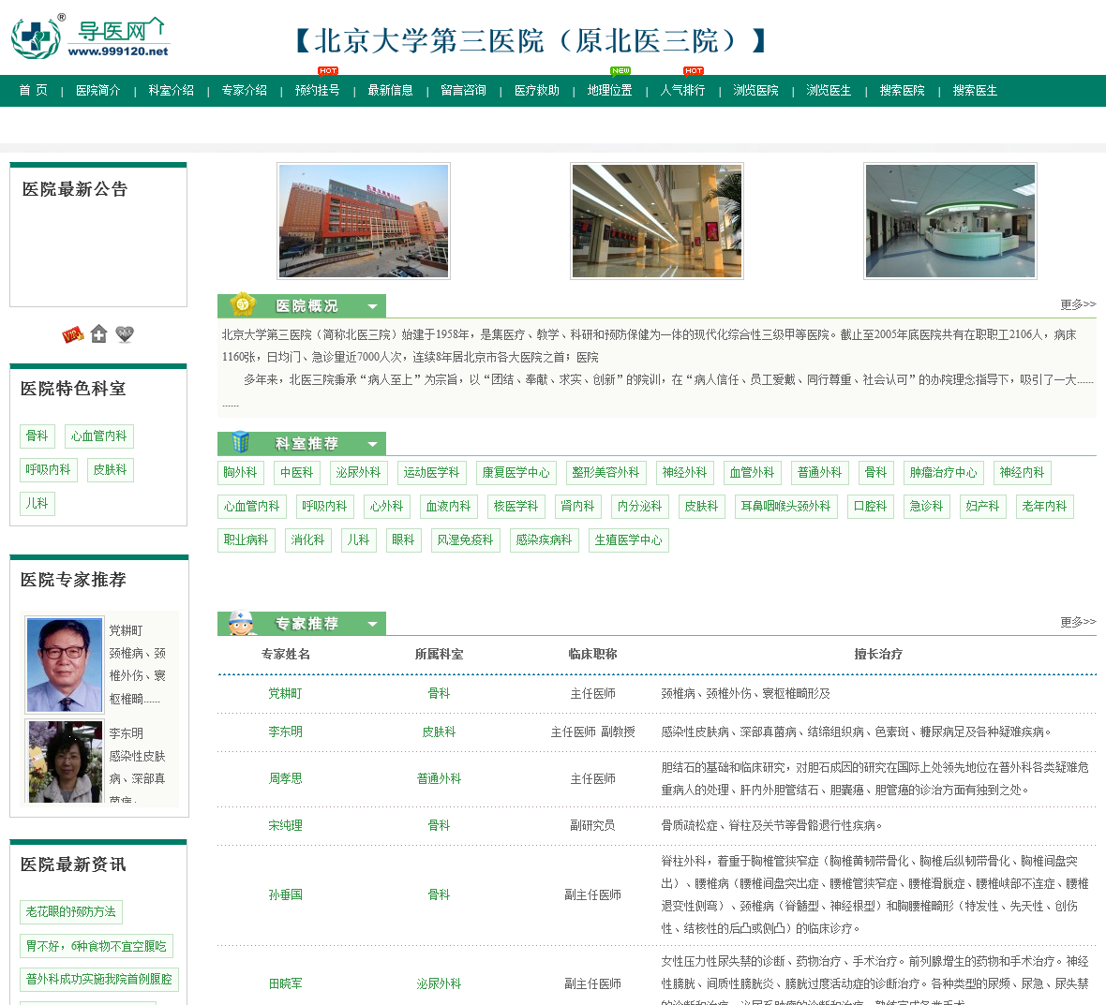Open the 医院简介 menu item
1106x1005 pixels.
click(x=98, y=90)
